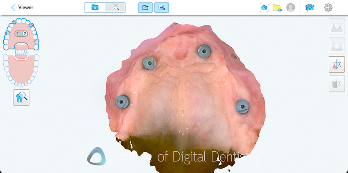
Task: Click the export/share arrow button
Action: pos(145,7)
